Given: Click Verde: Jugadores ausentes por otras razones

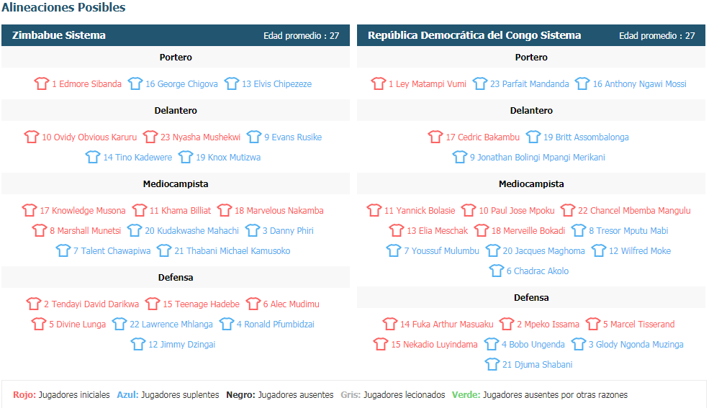Looking at the screenshot, I should (x=540, y=395).
